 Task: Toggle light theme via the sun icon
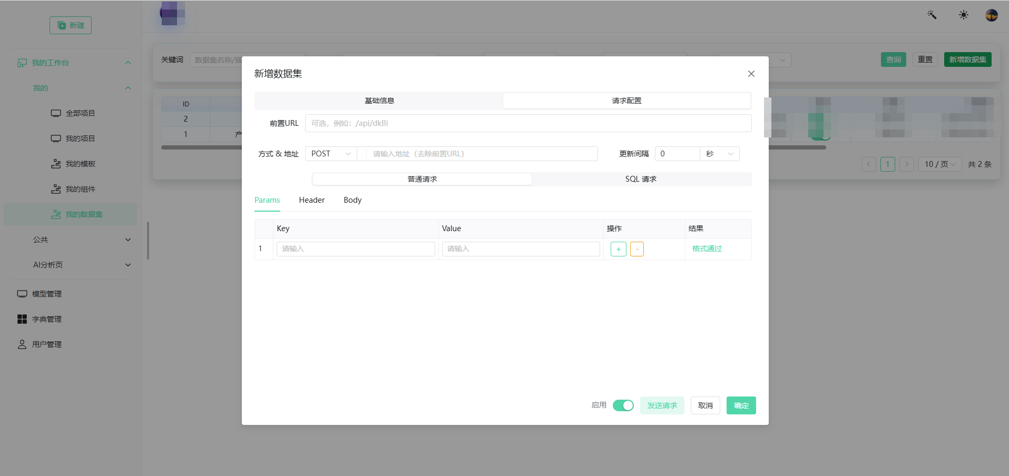[964, 15]
